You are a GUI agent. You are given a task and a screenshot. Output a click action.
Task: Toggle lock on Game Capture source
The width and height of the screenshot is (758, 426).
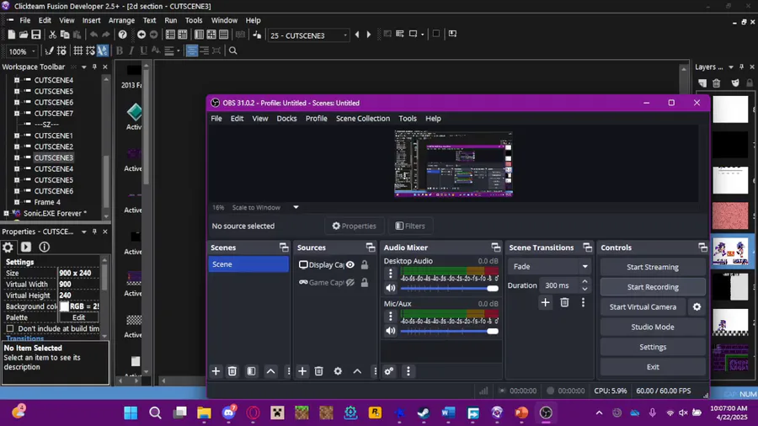(x=365, y=283)
